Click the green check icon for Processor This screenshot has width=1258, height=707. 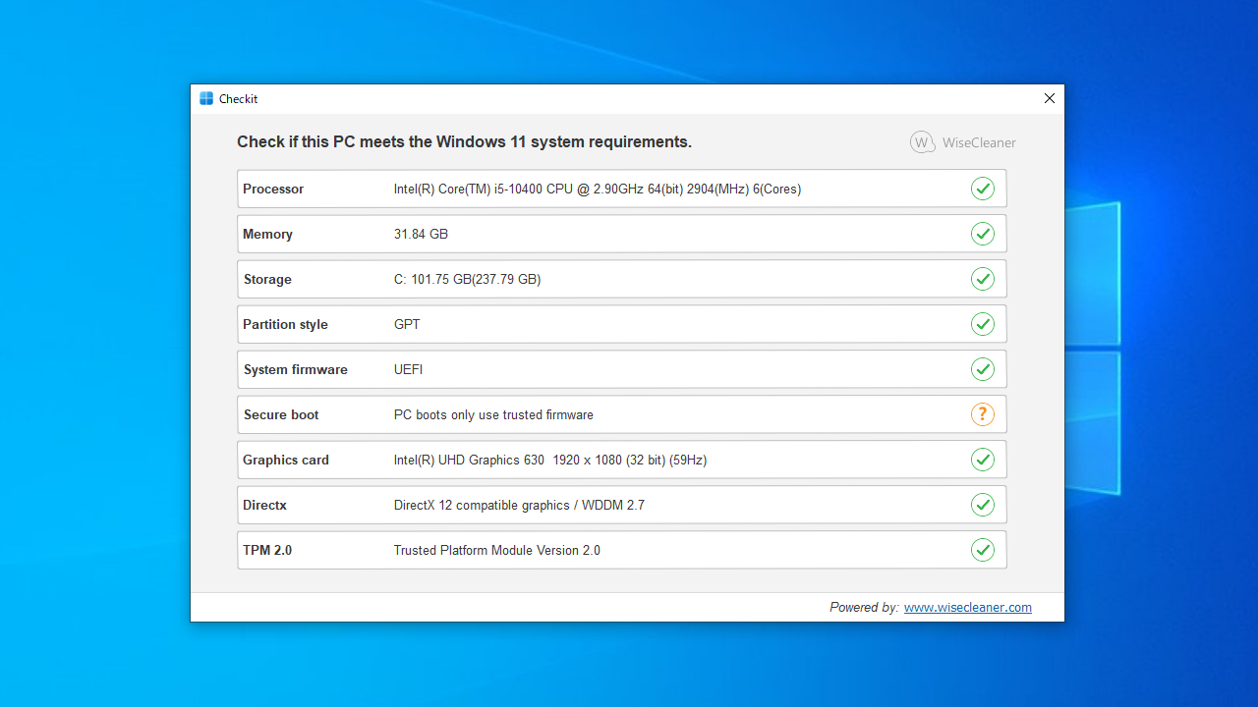point(982,189)
